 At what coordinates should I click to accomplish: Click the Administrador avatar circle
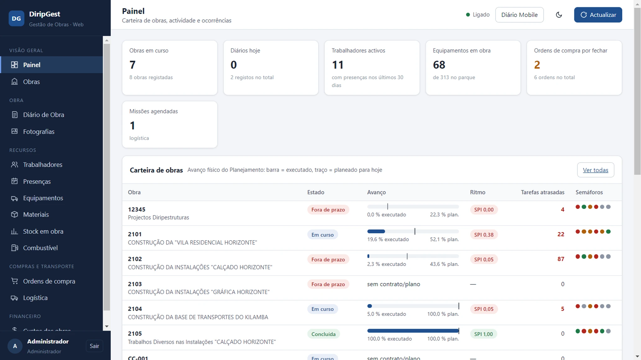point(15,346)
